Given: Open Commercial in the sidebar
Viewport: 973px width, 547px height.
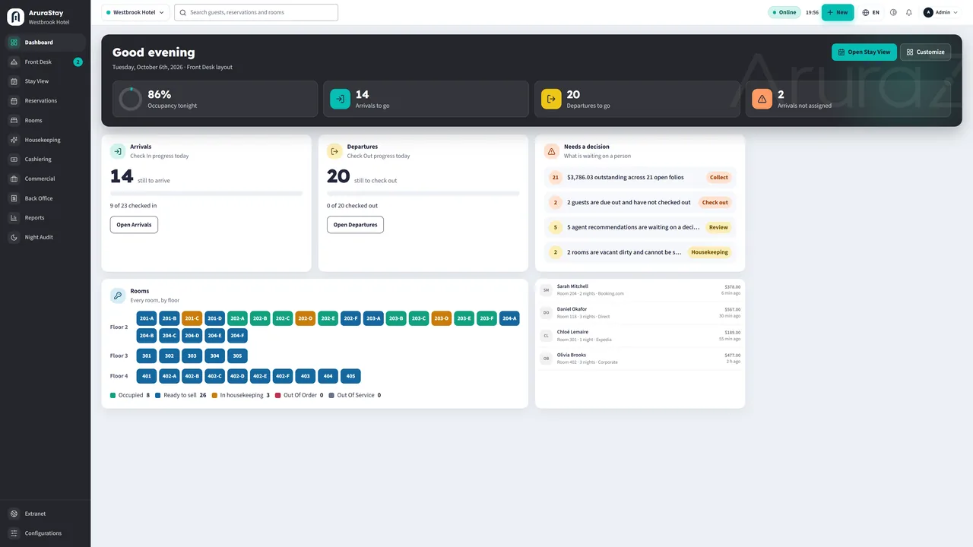Looking at the screenshot, I should point(46,179).
